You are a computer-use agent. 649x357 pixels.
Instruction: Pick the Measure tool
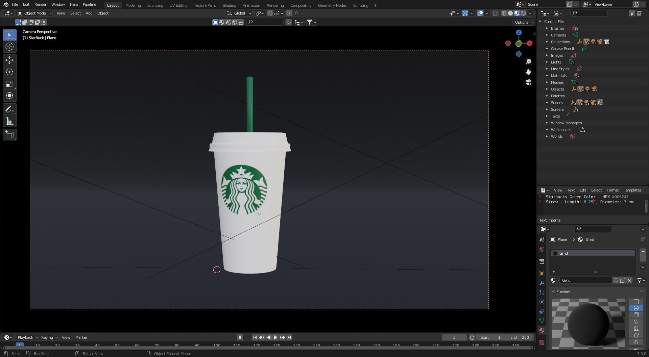click(x=9, y=121)
